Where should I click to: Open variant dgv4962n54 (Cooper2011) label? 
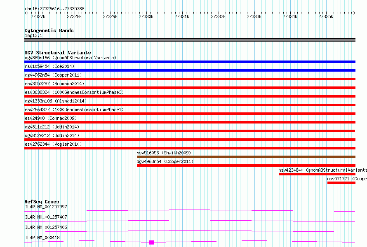click(53, 75)
